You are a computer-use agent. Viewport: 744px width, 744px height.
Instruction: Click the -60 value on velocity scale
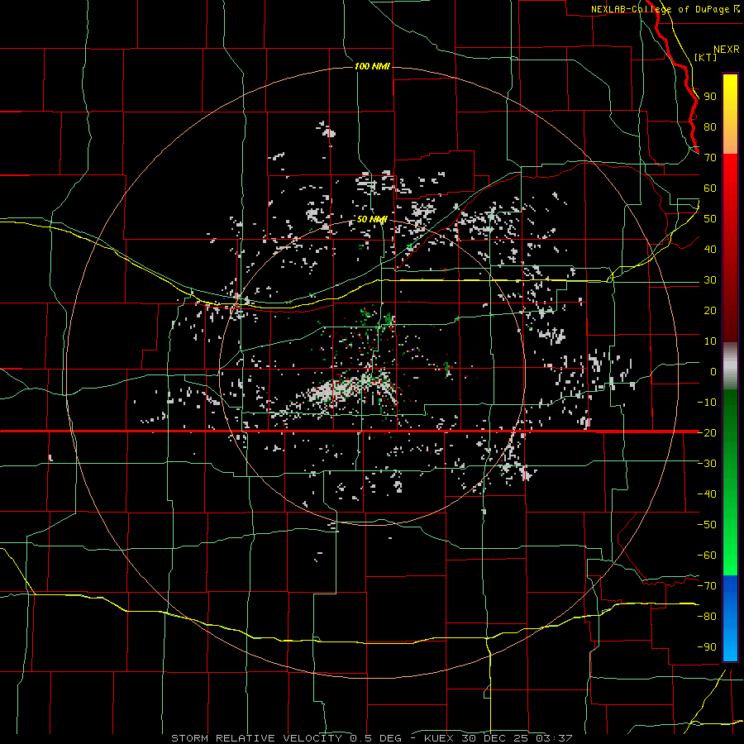click(x=707, y=556)
